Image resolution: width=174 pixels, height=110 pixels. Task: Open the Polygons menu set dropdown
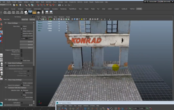coord(6,5)
